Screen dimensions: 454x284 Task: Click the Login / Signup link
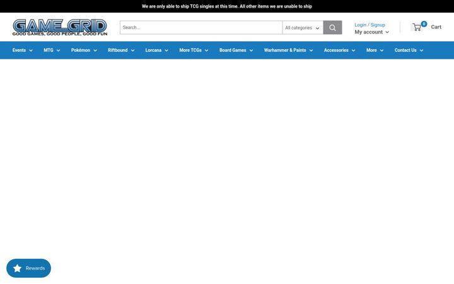(x=370, y=25)
